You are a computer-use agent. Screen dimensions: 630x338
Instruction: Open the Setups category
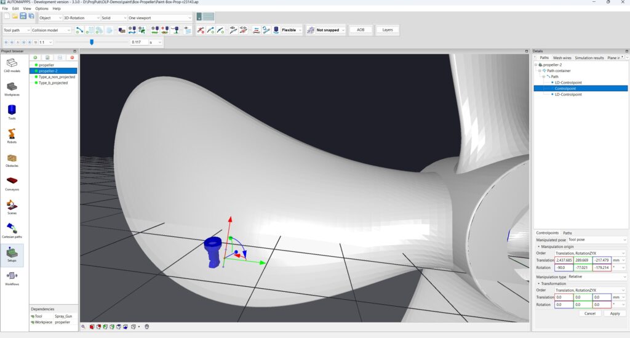point(12,255)
